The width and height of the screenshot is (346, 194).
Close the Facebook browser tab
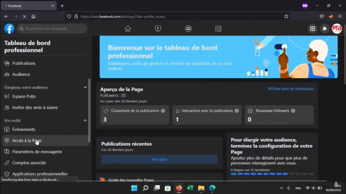coord(52,6)
